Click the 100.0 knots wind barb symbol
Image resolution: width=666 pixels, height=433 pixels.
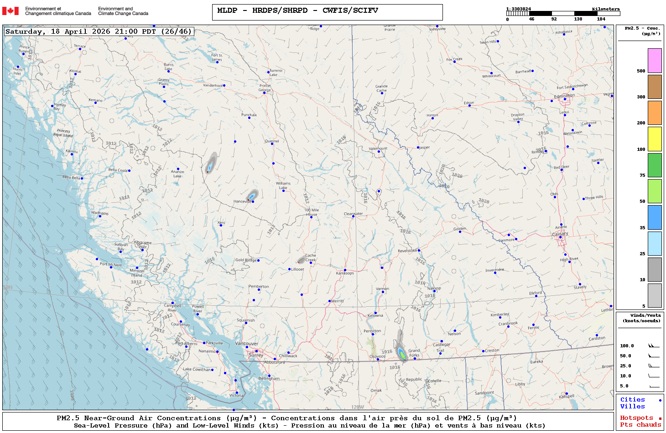pos(654,346)
